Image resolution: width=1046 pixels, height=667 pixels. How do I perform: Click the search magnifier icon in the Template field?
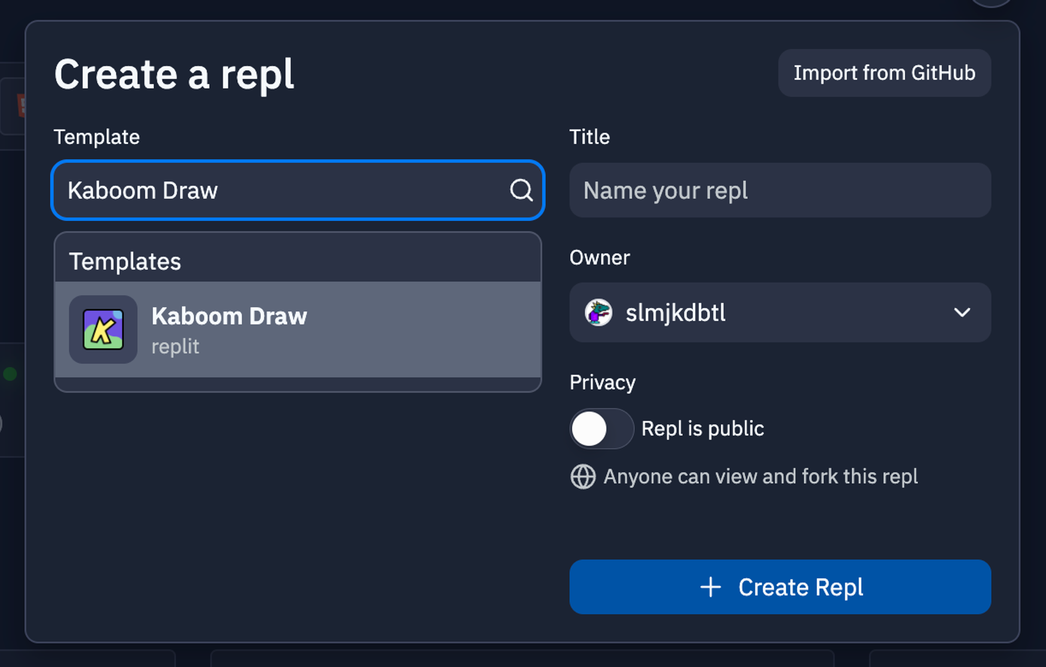point(521,190)
